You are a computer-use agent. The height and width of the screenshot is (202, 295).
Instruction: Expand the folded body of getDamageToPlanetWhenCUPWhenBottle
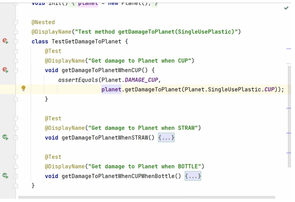point(193,176)
